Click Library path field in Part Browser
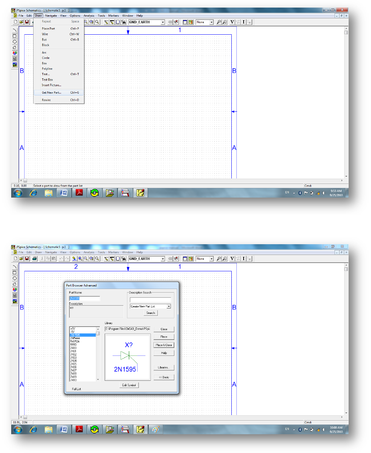The image size is (371, 453). [128, 329]
